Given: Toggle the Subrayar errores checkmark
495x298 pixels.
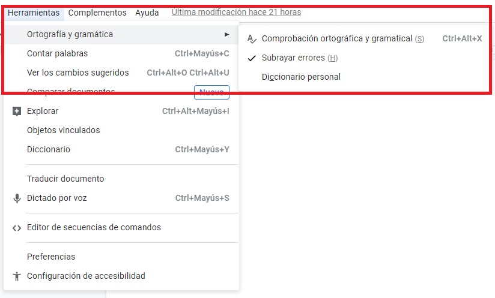Looking at the screenshot, I should pyautogui.click(x=252, y=58).
